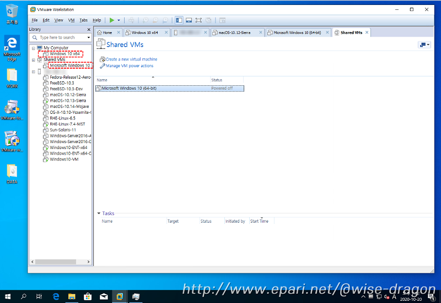Select FreeBSD-10.3 VM in library
This screenshot has height=303, width=441.
coord(62,83)
